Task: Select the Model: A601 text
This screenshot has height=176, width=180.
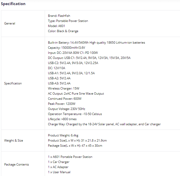Action: coord(56,26)
